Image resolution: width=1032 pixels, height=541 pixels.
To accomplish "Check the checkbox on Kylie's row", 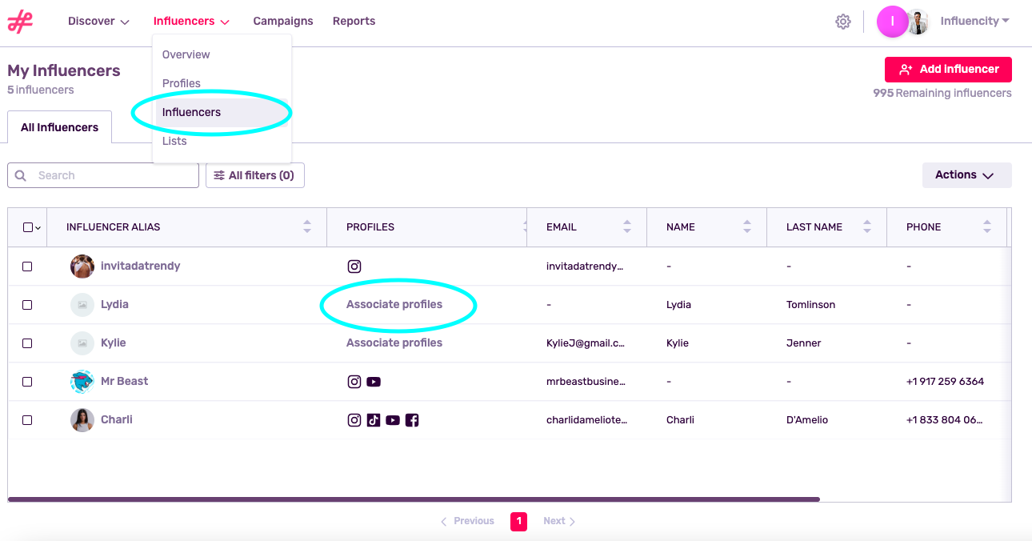I will pos(27,343).
